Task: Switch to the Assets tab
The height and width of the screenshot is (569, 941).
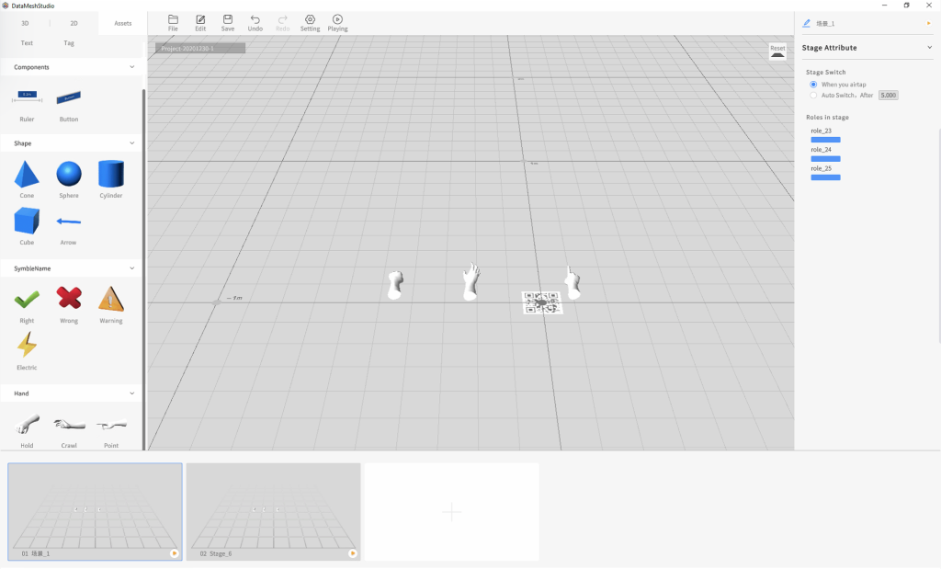Action: [123, 23]
